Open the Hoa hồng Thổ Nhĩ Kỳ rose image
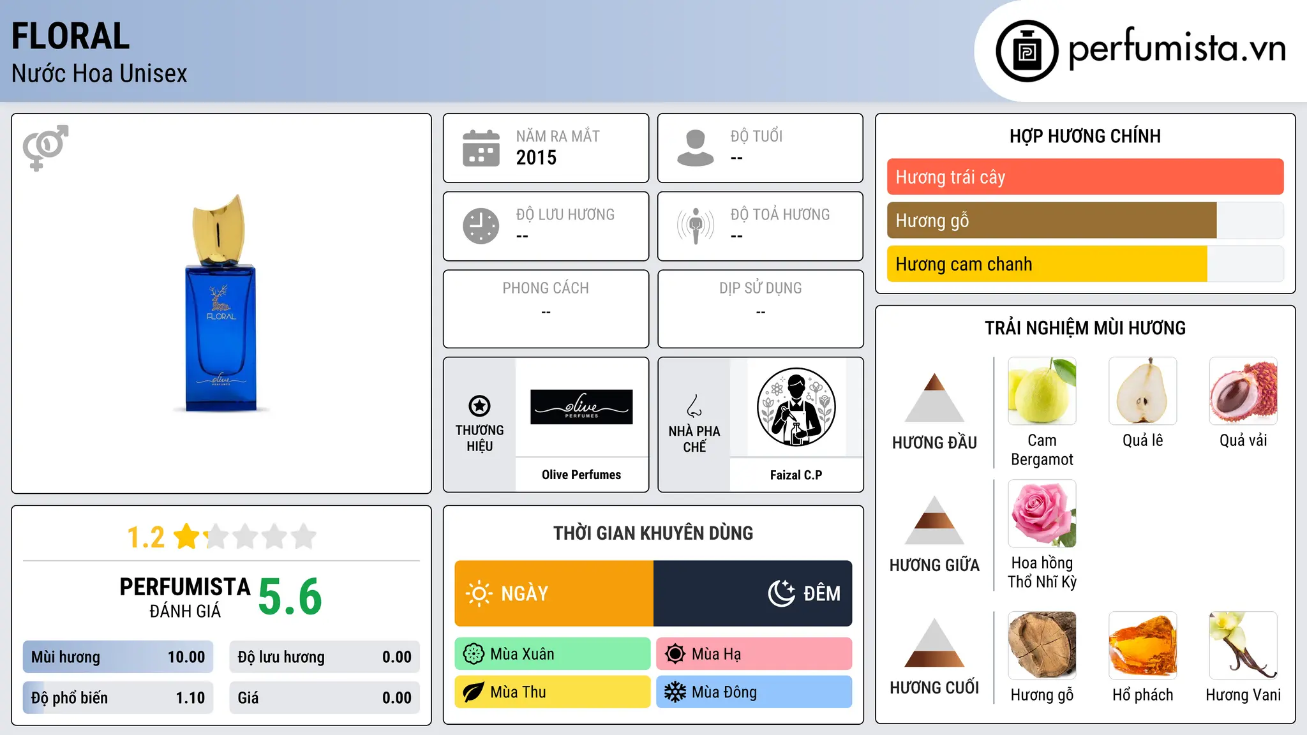1307x735 pixels. click(x=1042, y=514)
